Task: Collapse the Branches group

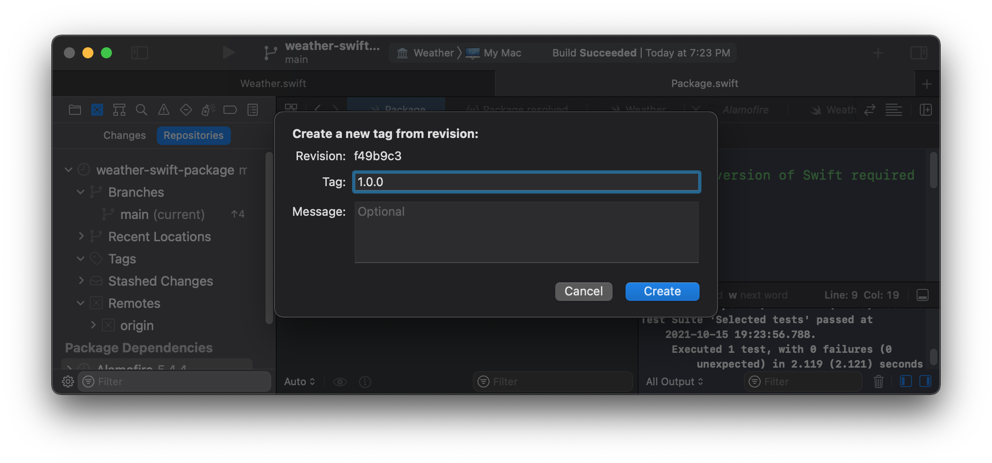Action: click(x=81, y=192)
